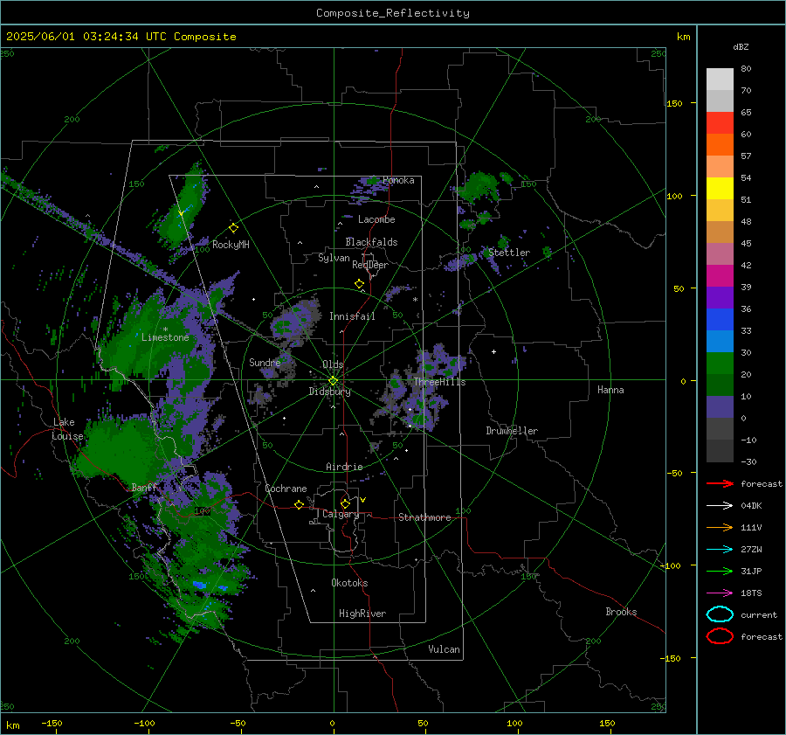Click the lightest gray swatch beside 80
786x735 pixels.
720,79
